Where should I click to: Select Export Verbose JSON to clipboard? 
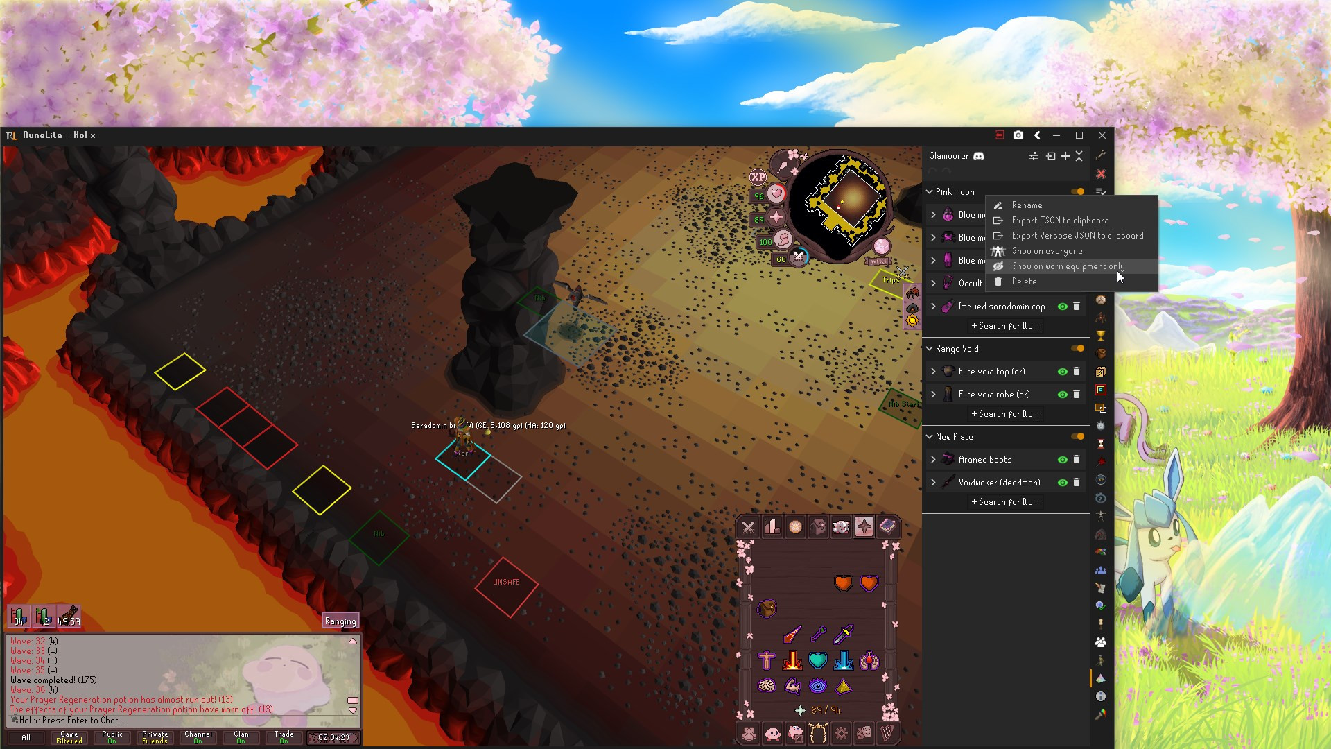pyautogui.click(x=1071, y=236)
